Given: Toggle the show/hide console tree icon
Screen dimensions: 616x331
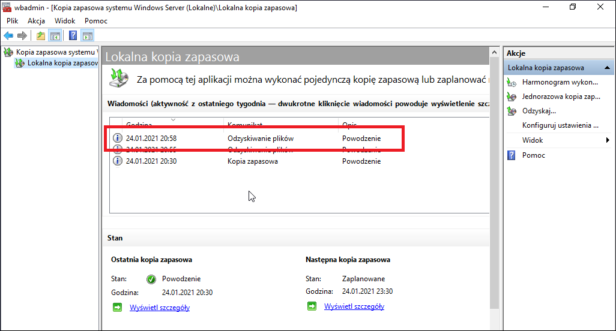Looking at the screenshot, I should 55,36.
